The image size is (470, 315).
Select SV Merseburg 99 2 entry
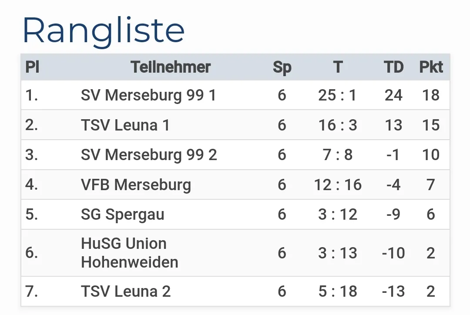(149, 155)
